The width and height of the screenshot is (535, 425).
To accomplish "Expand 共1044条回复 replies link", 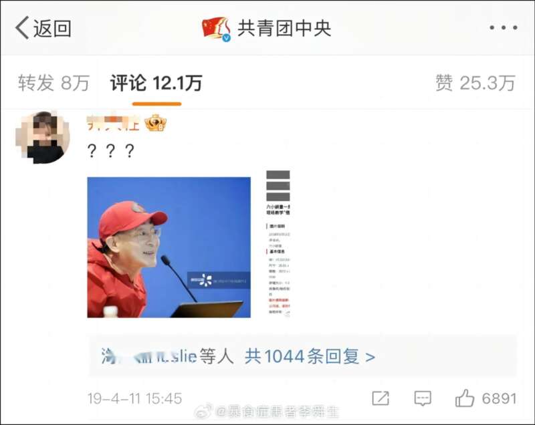I will click(310, 356).
